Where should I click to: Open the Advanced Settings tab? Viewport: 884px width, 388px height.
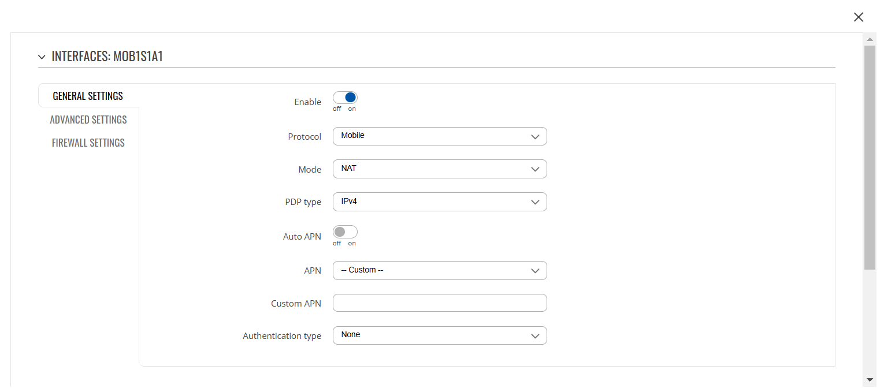tap(88, 120)
